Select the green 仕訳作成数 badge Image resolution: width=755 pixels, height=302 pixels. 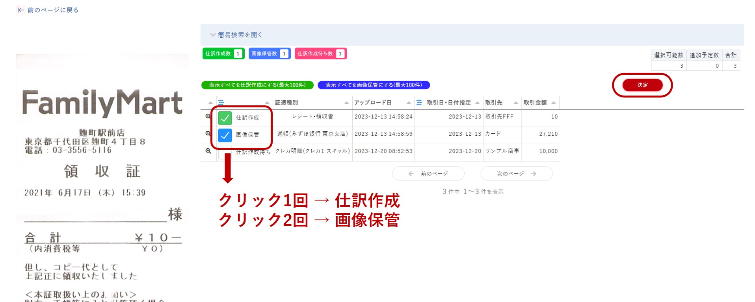223,53
